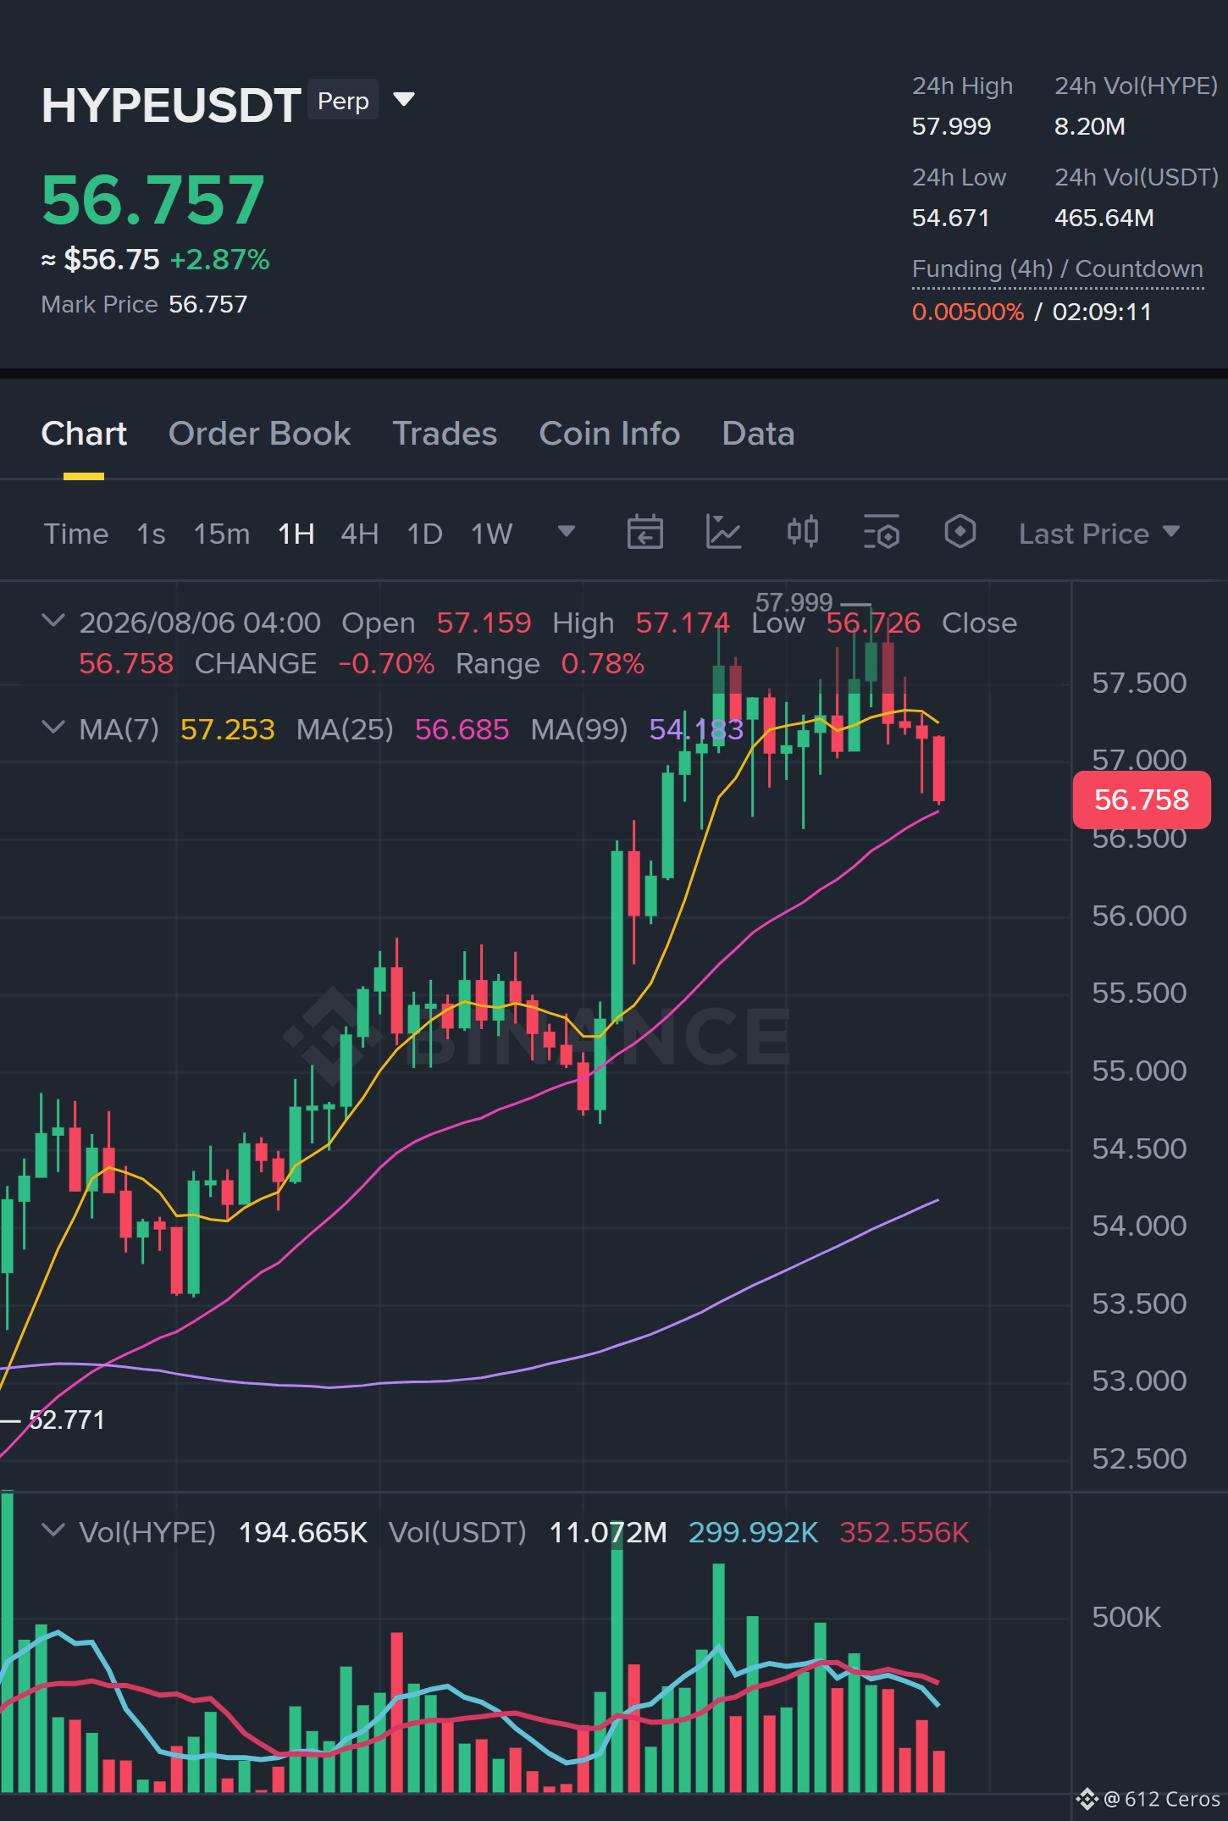1228x1821 pixels.
Task: Click the MA(99) value 54.183
Action: coord(696,729)
